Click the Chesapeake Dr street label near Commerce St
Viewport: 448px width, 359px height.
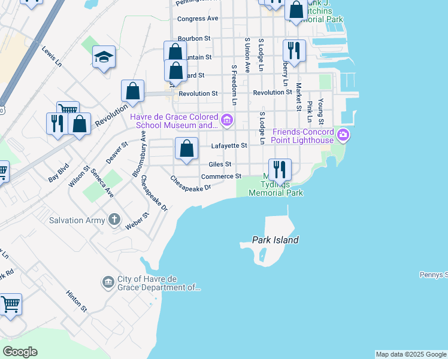coord(190,184)
